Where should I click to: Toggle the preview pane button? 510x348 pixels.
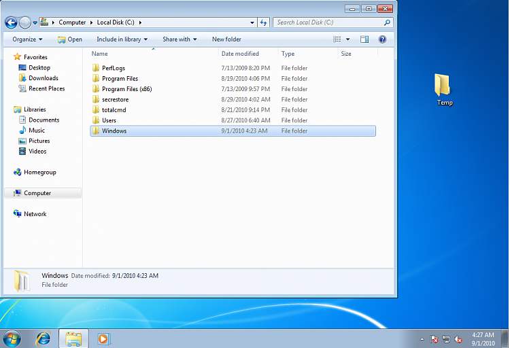coord(364,39)
